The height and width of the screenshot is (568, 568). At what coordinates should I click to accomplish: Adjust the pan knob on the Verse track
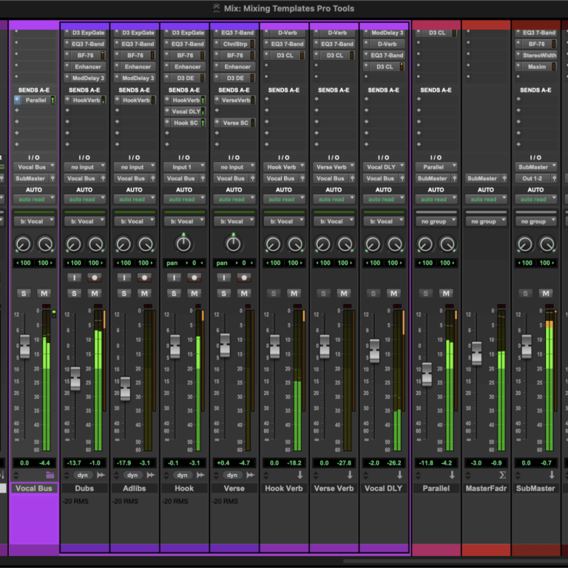pos(233,244)
